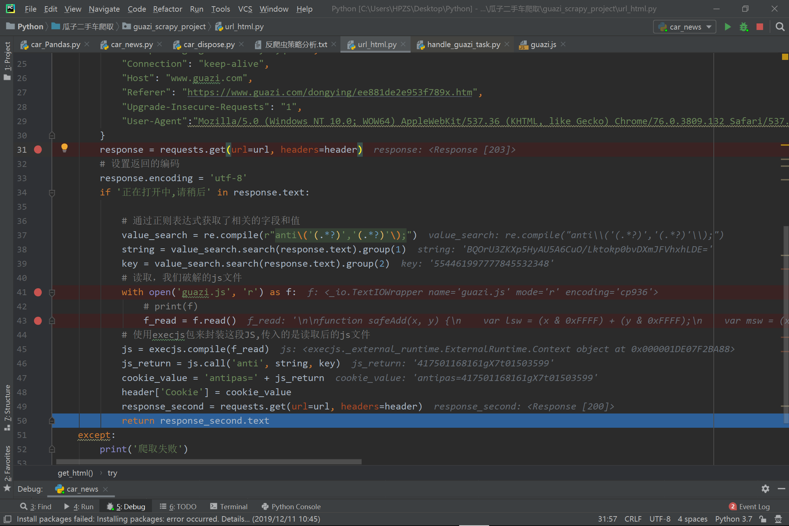This screenshot has width=789, height=526.
Task: Click the Referer guazi.com URL link
Action: (x=329, y=92)
